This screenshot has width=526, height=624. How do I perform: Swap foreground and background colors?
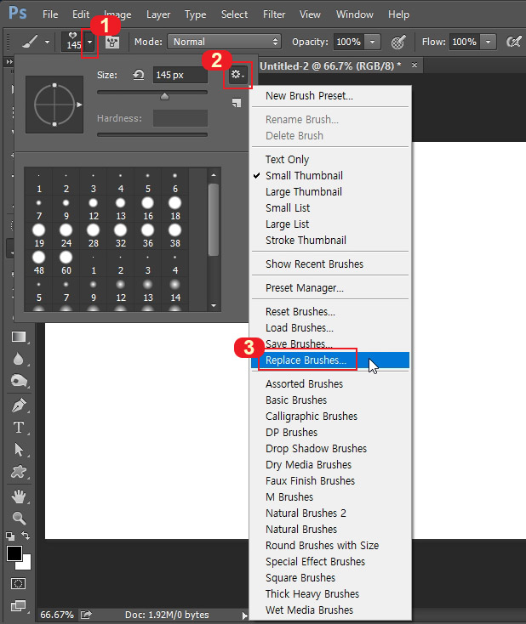pyautogui.click(x=26, y=536)
